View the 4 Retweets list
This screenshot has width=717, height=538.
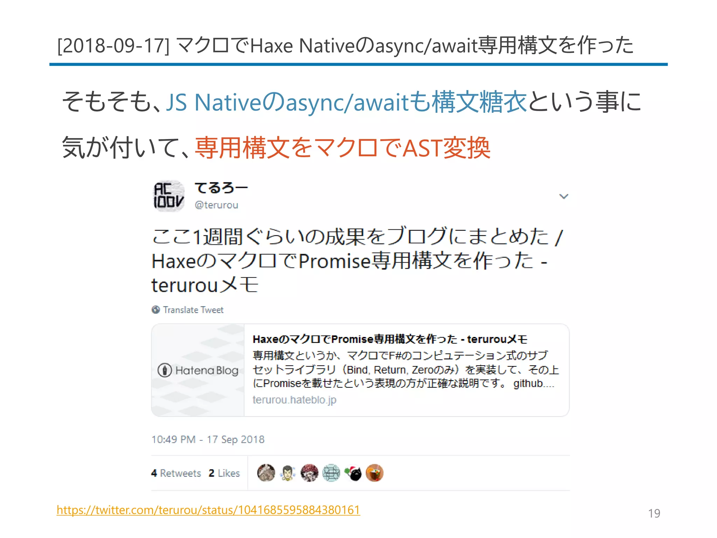click(x=176, y=473)
